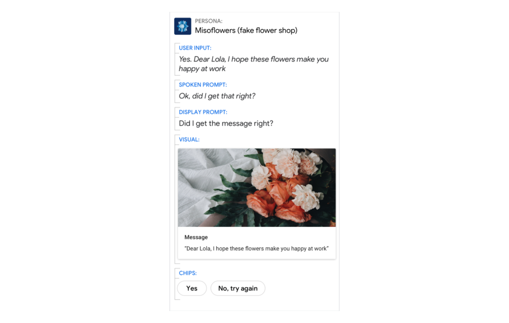Click the quoted Dear Lola message in card

tap(256, 249)
